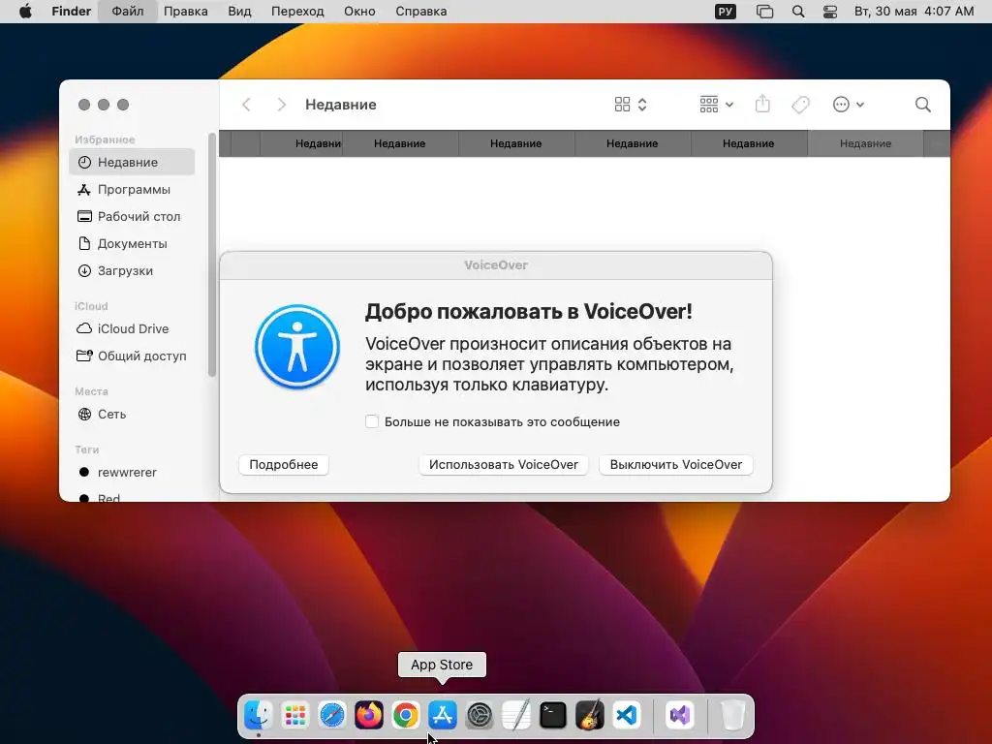Check "Больше не показывать это сообщение"

372,421
